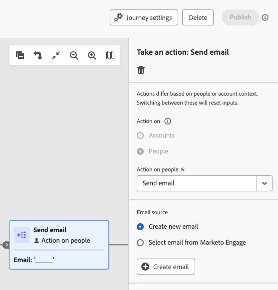Screen dimensions: 278x290
Task: Zoom in the journey canvas
Action: [x=92, y=55]
